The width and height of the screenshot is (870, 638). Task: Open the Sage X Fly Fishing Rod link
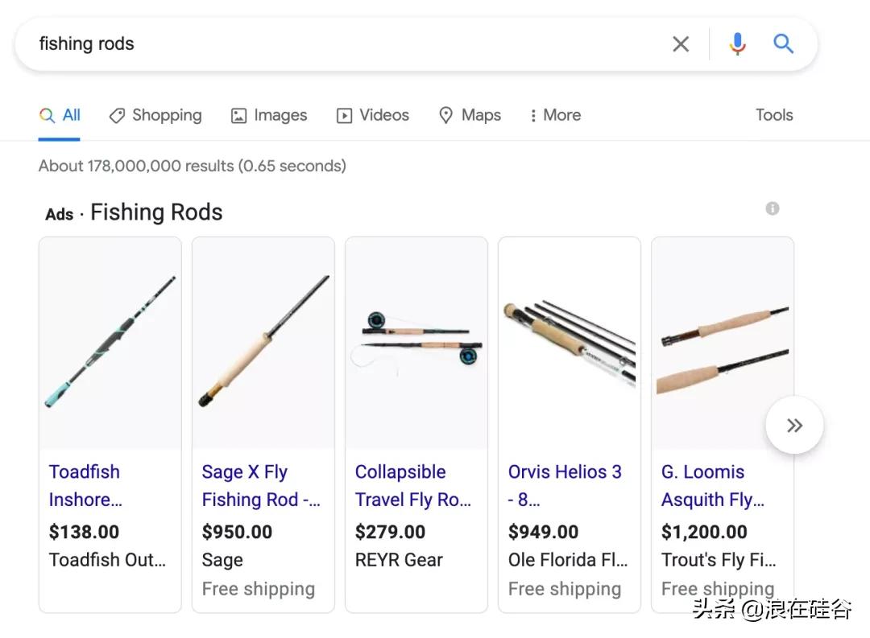click(260, 485)
